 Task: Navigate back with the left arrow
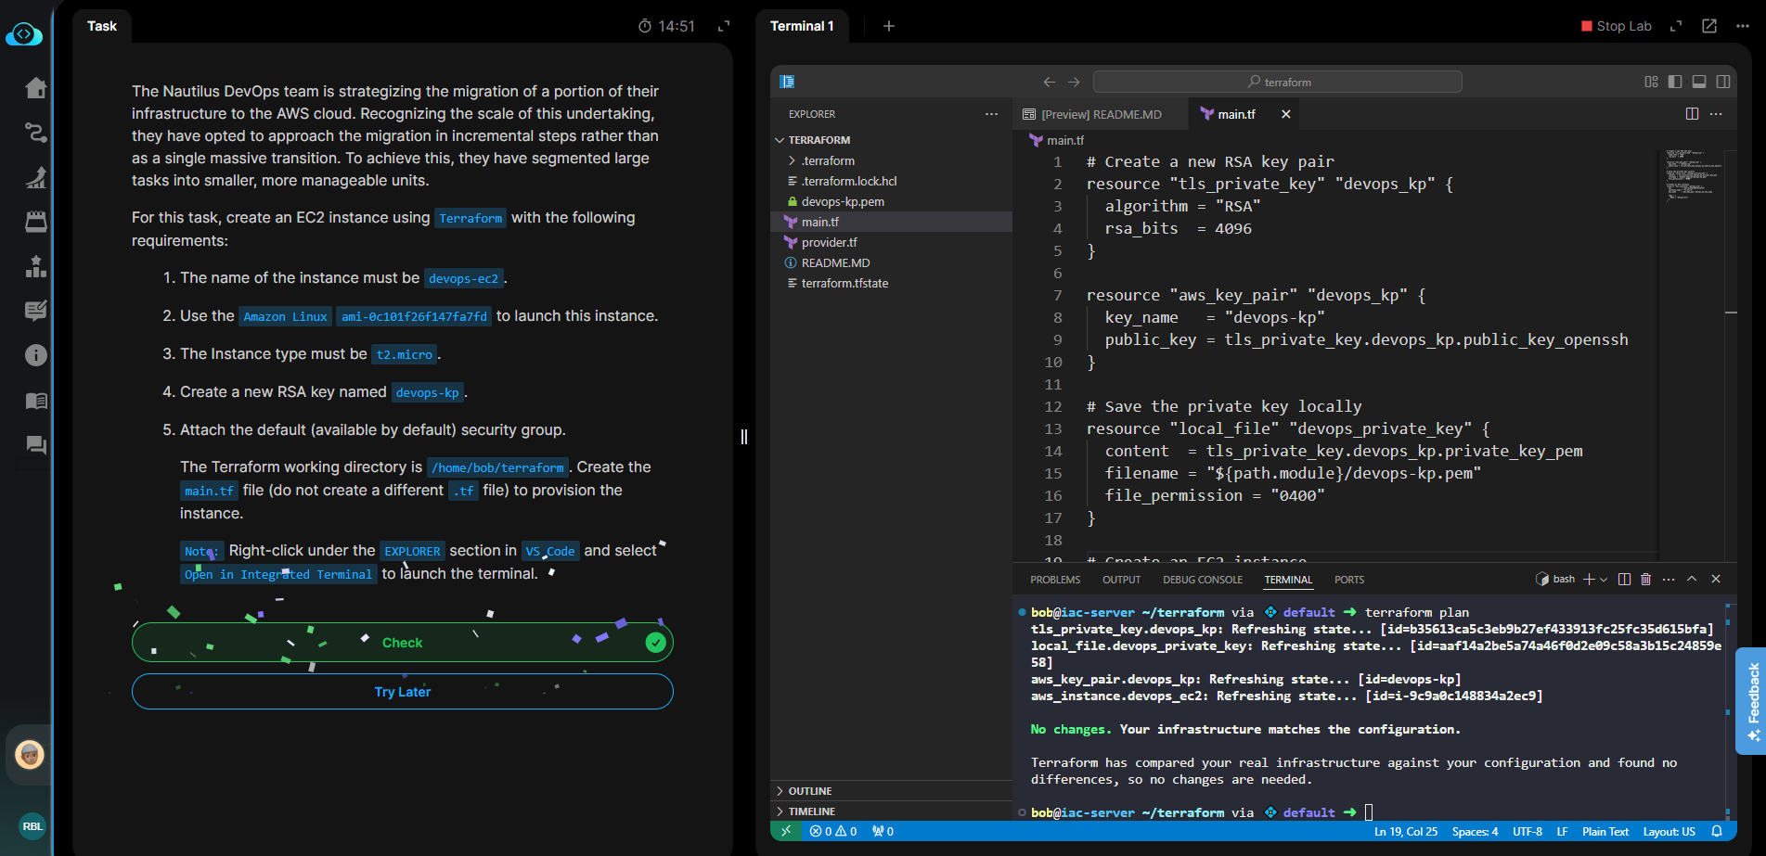coord(1049,82)
